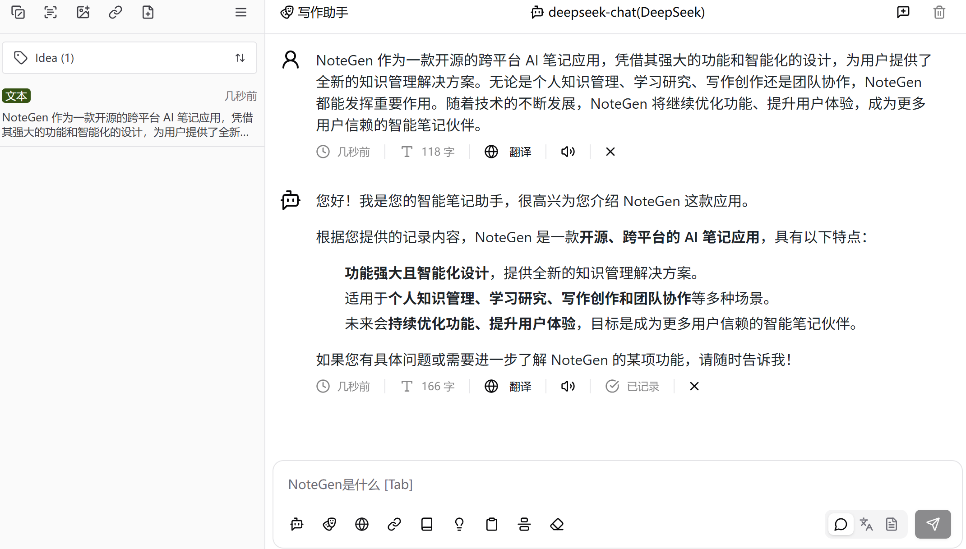The height and width of the screenshot is (549, 966).
Task: Click the user avatar icon beside first message
Action: (291, 60)
